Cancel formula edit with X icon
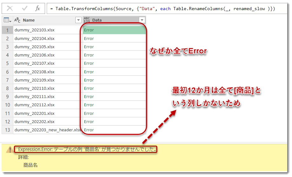 click(x=10, y=8)
